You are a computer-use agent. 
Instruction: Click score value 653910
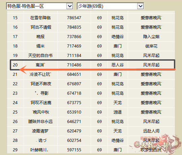[x=74, y=112]
